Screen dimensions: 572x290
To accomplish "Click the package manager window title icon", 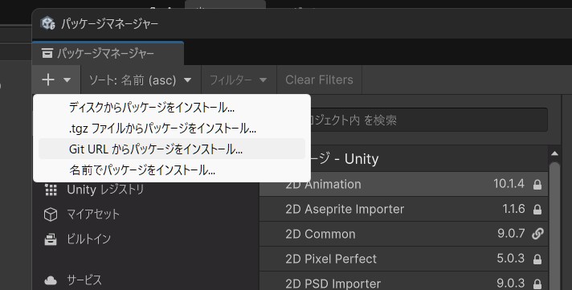I will click(x=47, y=23).
